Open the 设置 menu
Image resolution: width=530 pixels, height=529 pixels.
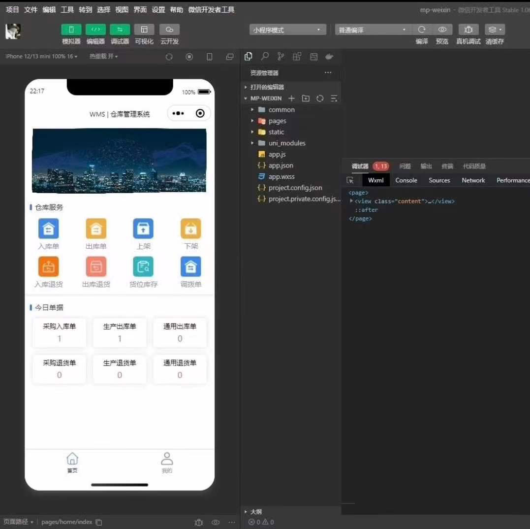(x=158, y=9)
